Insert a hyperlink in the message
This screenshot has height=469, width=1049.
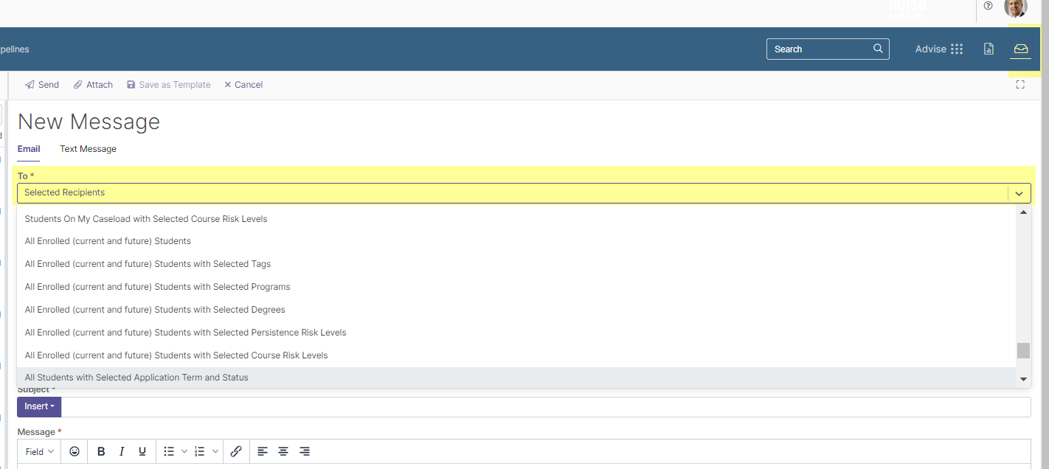pyautogui.click(x=236, y=451)
